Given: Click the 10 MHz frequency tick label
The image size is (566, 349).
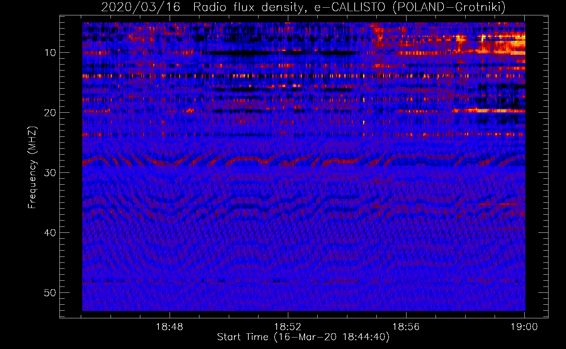Looking at the screenshot, I should pyautogui.click(x=50, y=53).
